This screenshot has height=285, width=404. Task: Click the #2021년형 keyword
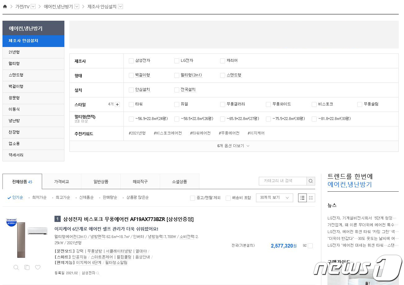[x=137, y=133]
